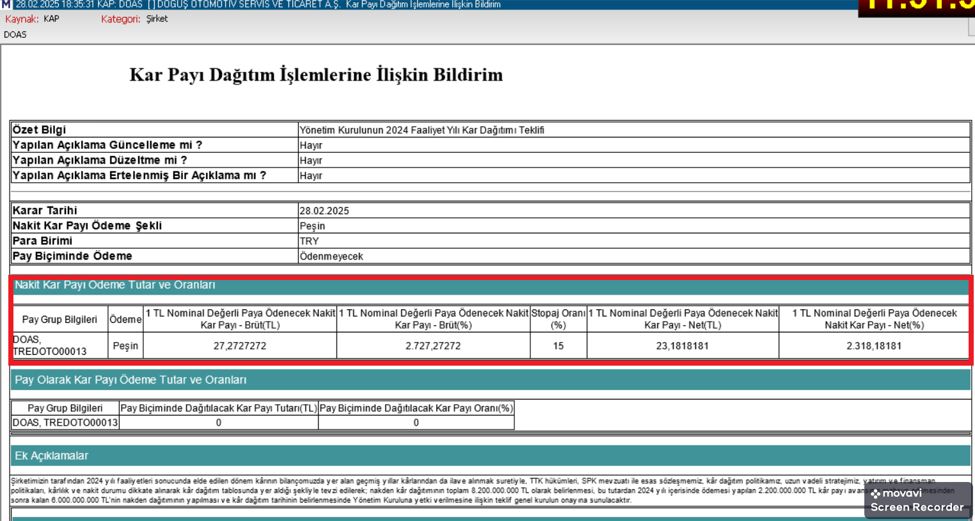Select the Şirket category value
This screenshot has width=975, height=521.
coord(157,19)
